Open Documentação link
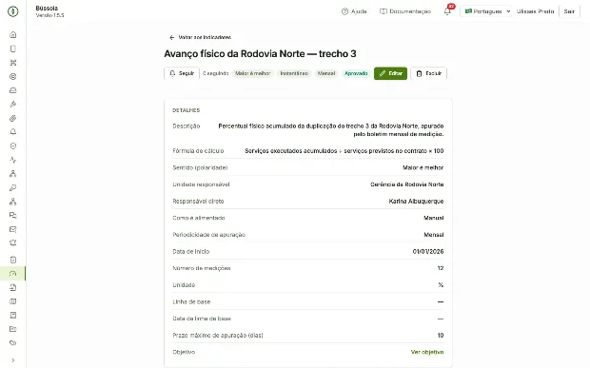This screenshot has width=590, height=368. pos(405,11)
